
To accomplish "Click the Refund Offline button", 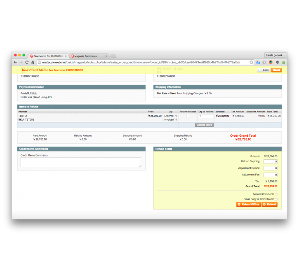I will pyautogui.click(x=248, y=204).
